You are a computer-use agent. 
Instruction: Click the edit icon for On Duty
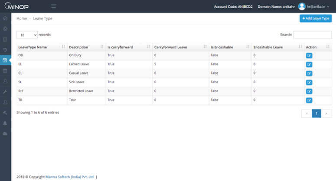309,55
